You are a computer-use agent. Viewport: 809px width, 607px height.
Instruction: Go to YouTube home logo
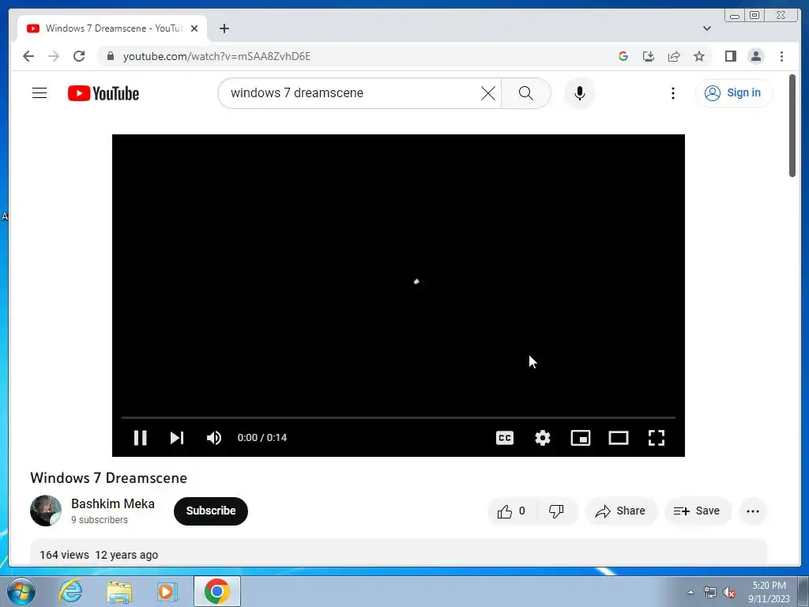pyautogui.click(x=103, y=93)
